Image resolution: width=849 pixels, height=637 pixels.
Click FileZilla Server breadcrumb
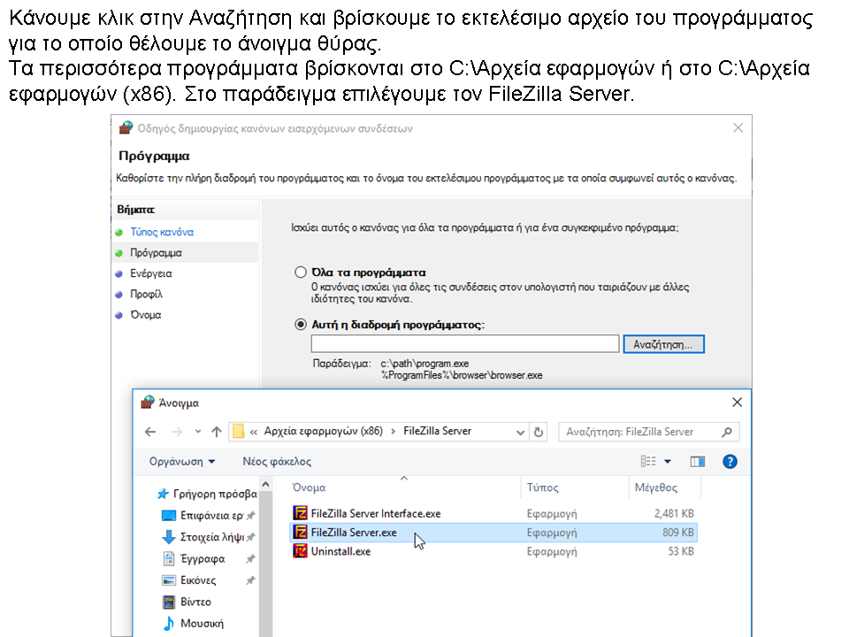[x=437, y=431]
